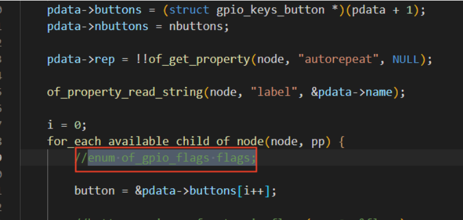463x220 pixels.
Task: Click &pdata->name argument
Action: coord(351,92)
